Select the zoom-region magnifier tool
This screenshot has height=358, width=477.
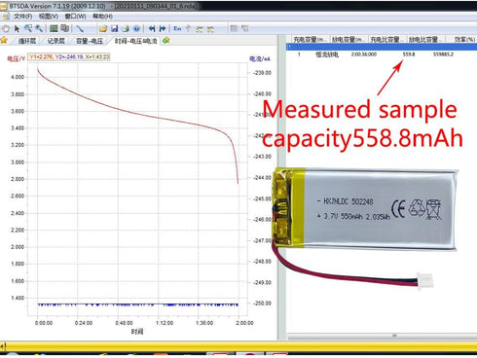click(28, 28)
